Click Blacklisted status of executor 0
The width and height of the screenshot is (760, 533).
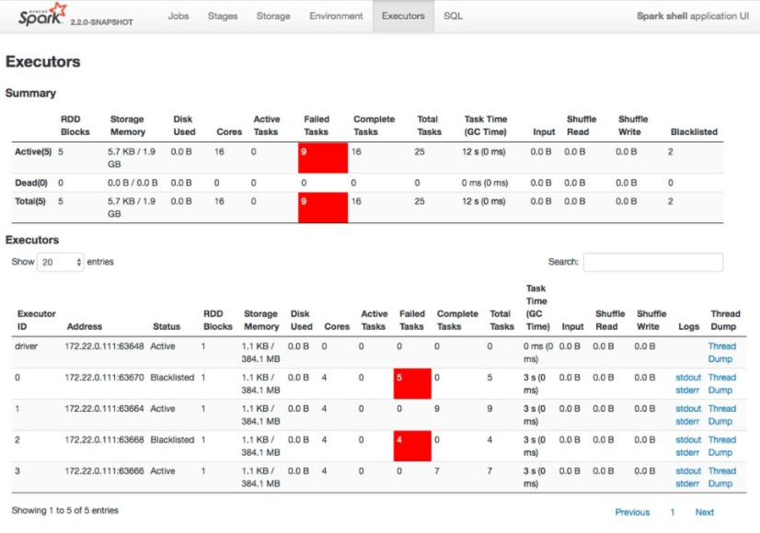172,377
